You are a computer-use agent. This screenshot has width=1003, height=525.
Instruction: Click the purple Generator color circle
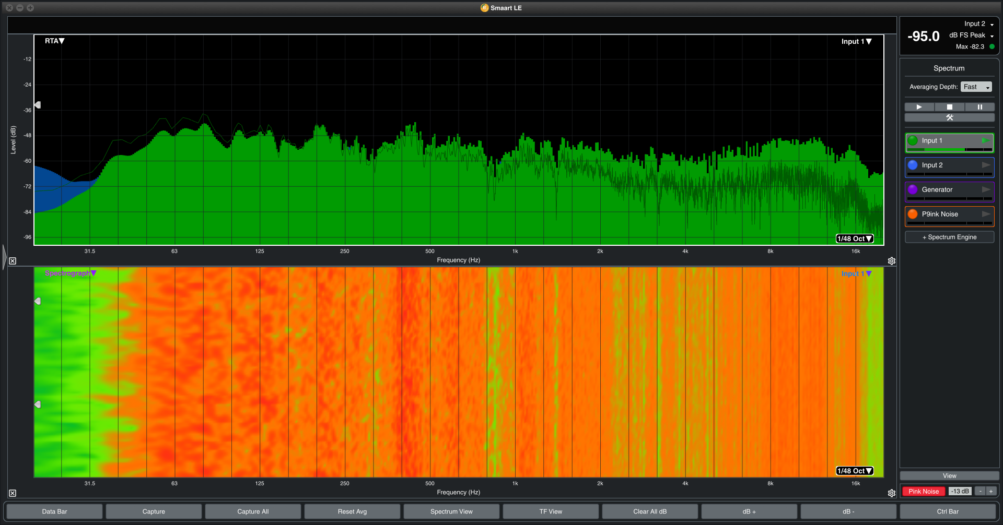[913, 189]
